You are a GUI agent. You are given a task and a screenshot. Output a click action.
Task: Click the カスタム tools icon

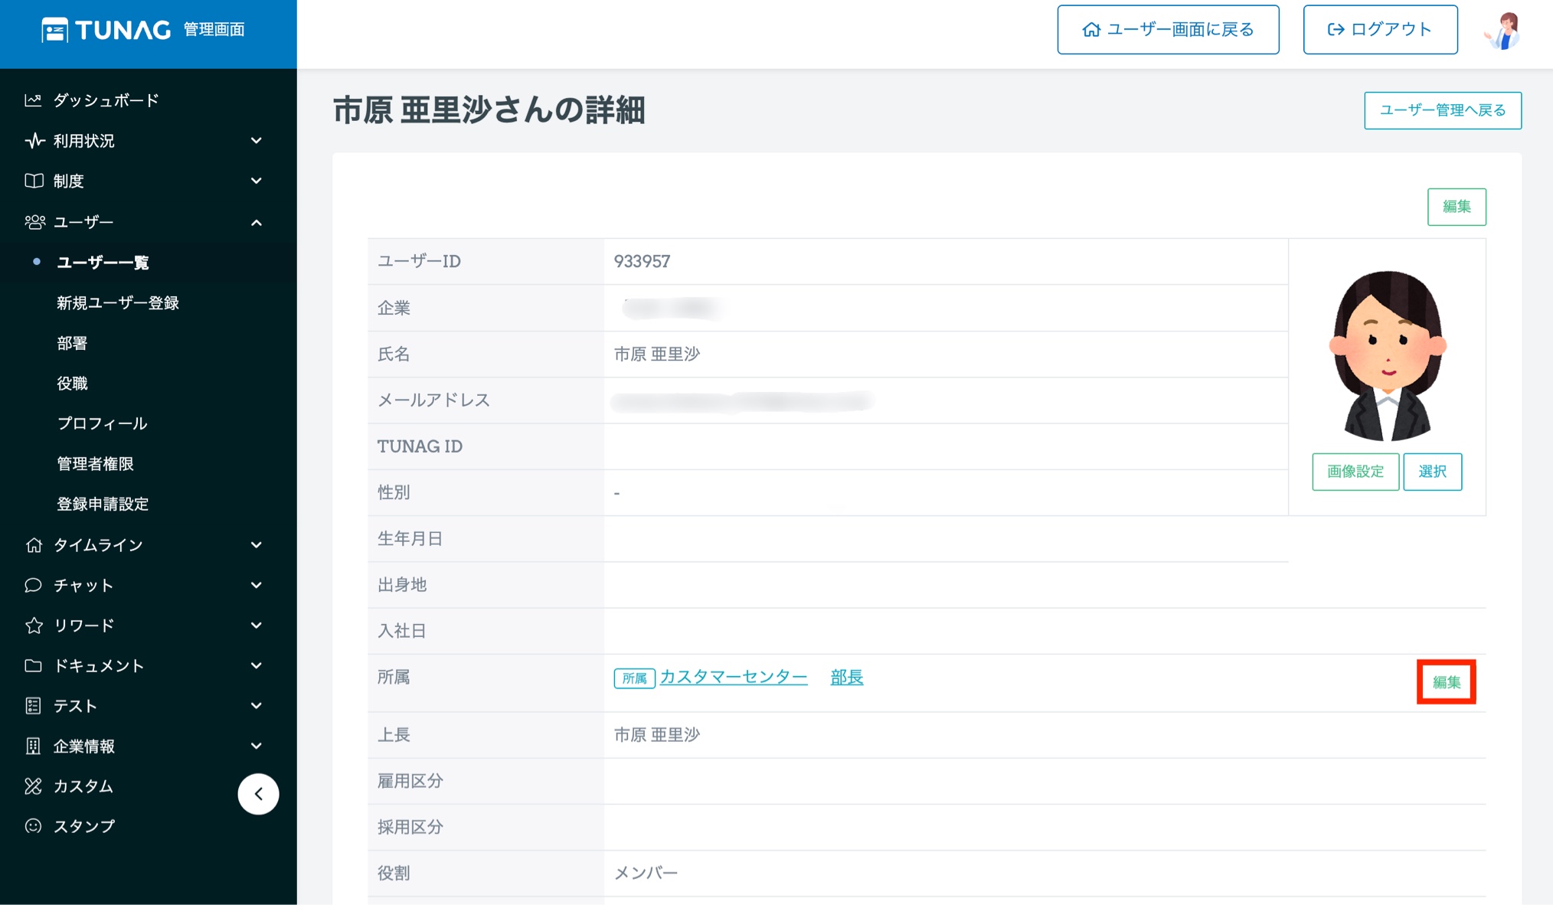click(33, 786)
